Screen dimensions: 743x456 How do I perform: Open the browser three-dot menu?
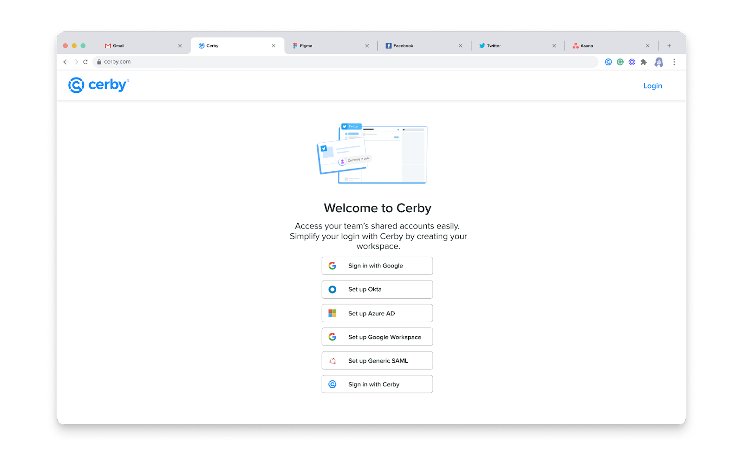pos(674,62)
